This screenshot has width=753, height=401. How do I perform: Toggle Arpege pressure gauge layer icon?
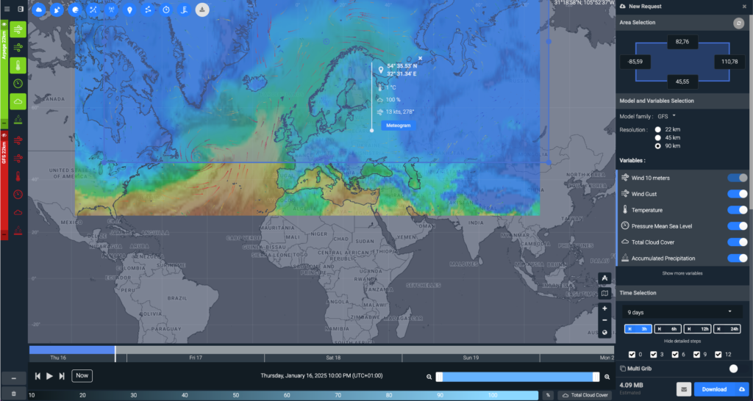click(x=18, y=84)
